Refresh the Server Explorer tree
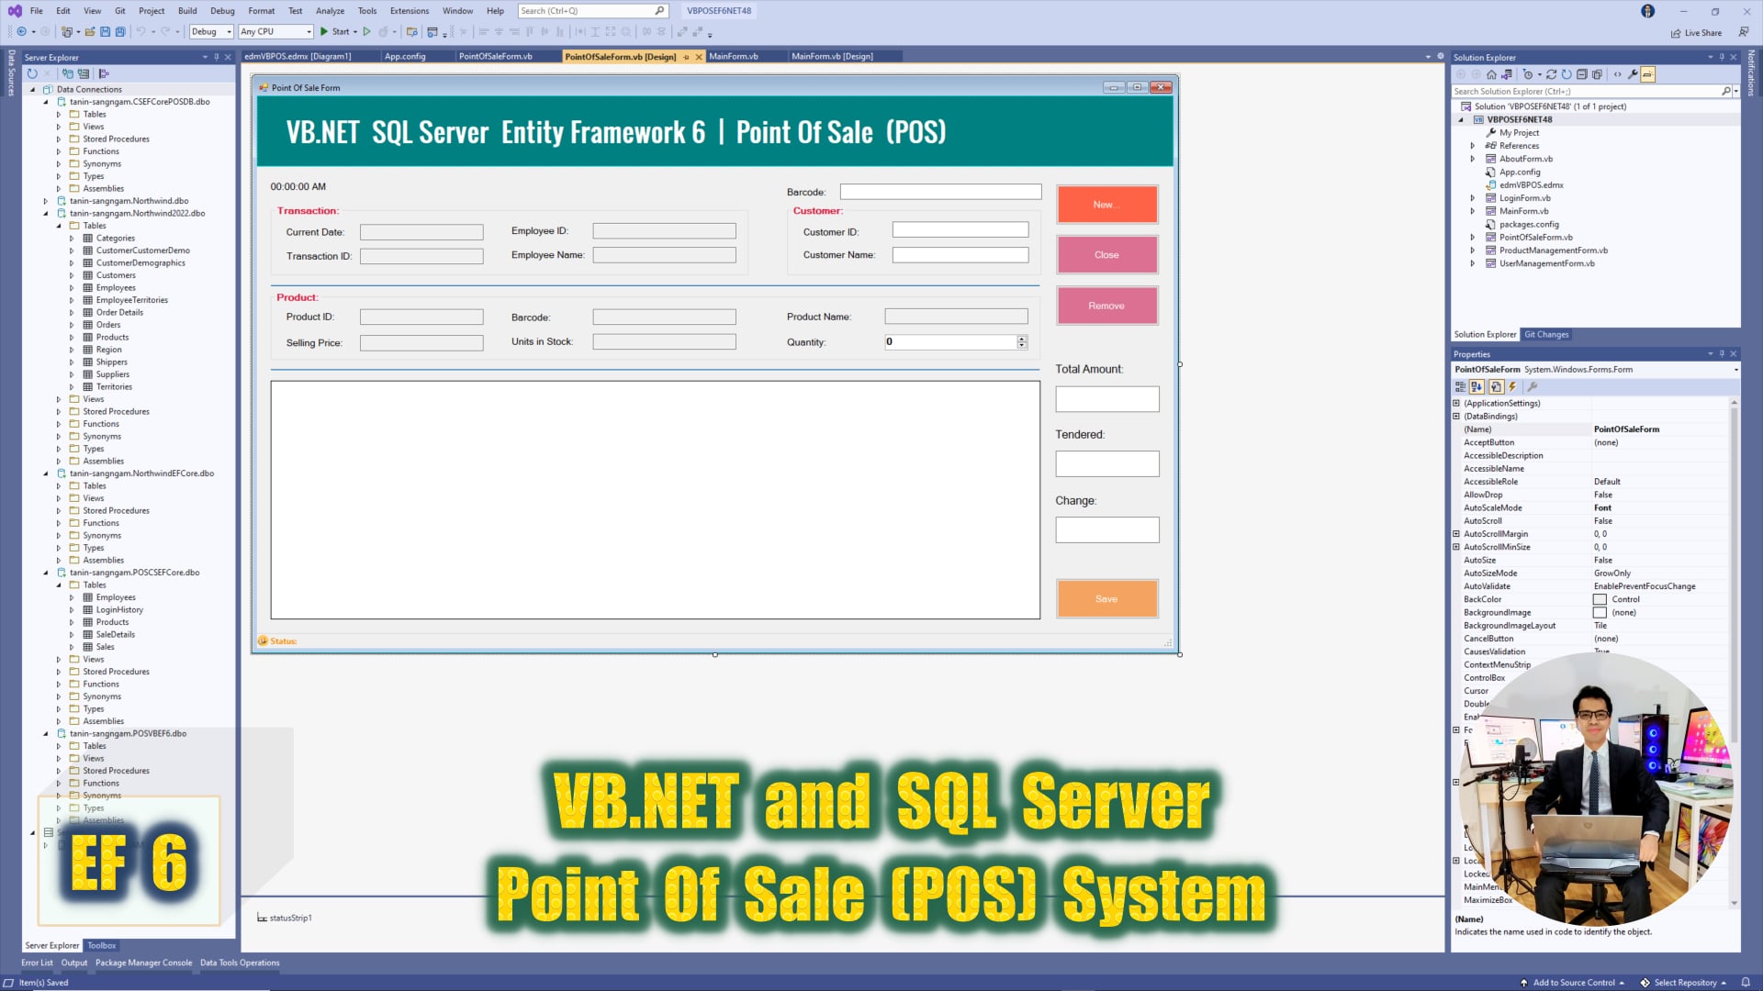Viewport: 1763px width, 991px height. pyautogui.click(x=32, y=73)
